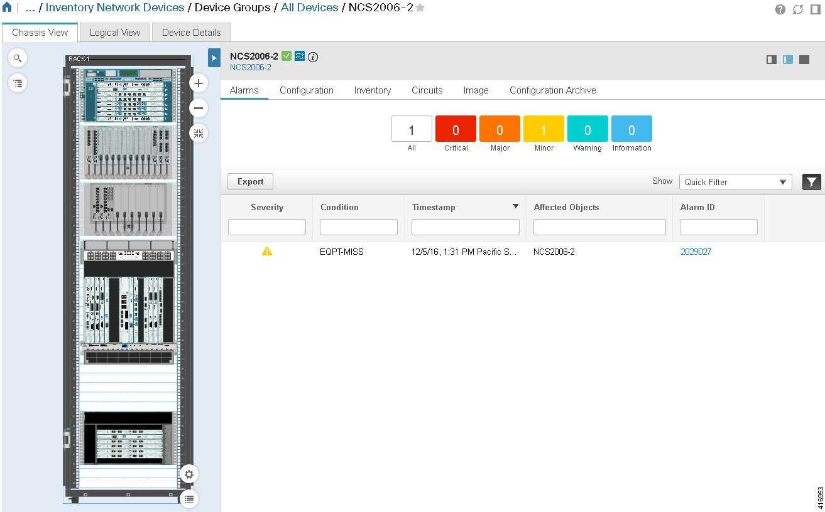
Task: Change Timestamp sort order with its arrow
Action: (x=515, y=206)
